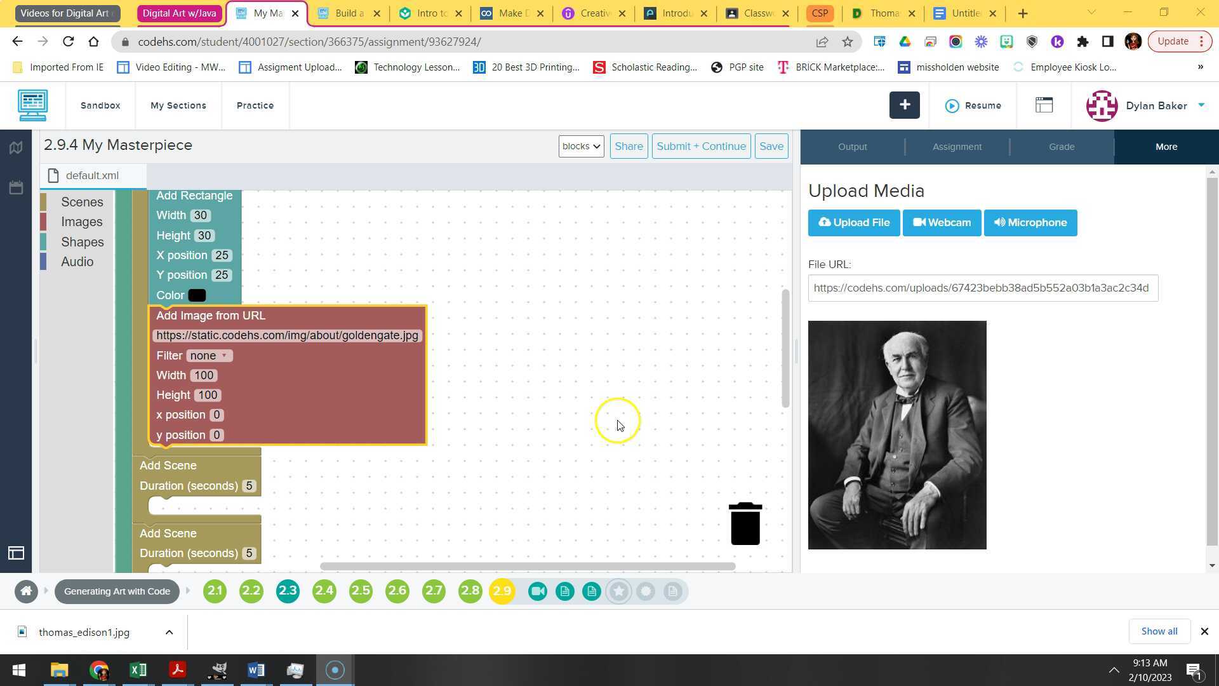
Task: Open the Scenes block category
Action: point(82,201)
